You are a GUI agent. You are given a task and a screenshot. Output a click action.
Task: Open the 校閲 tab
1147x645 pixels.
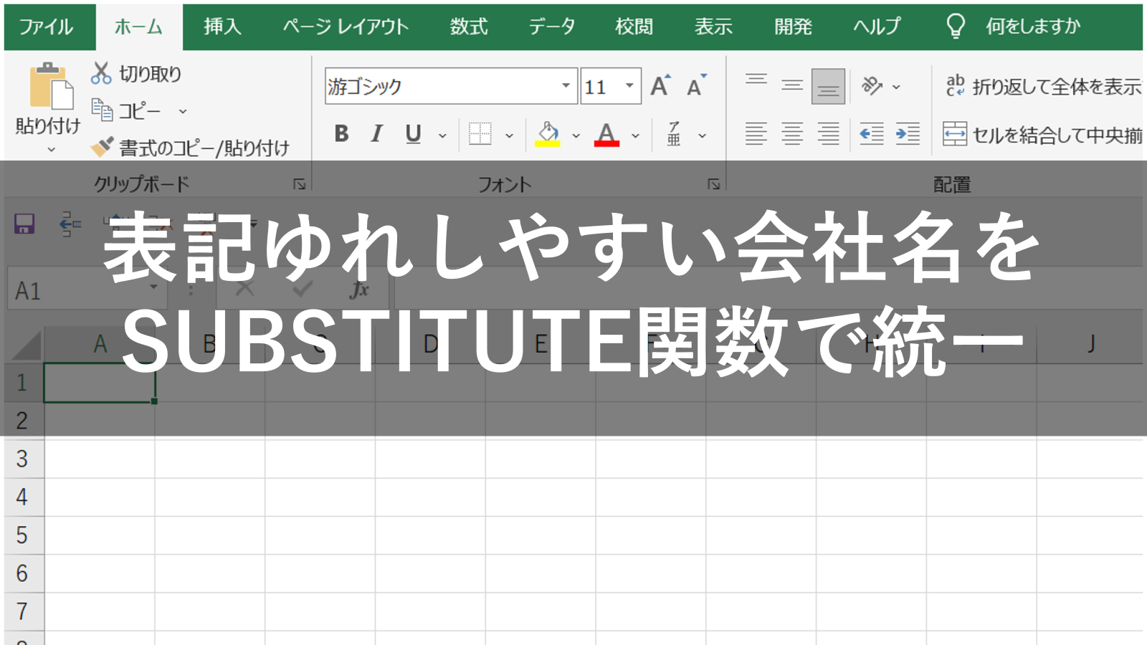point(634,27)
